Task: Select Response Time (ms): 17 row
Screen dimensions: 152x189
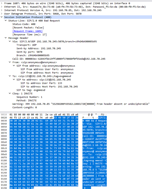Action: click(29, 35)
